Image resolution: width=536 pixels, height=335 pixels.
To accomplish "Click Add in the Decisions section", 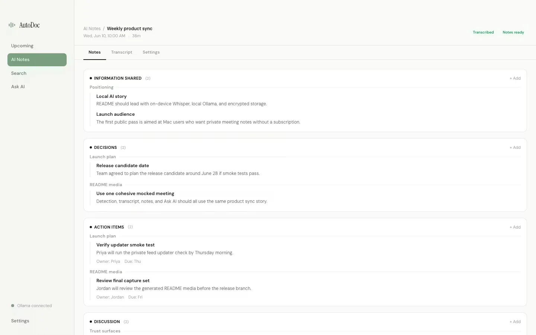I will pos(515,147).
